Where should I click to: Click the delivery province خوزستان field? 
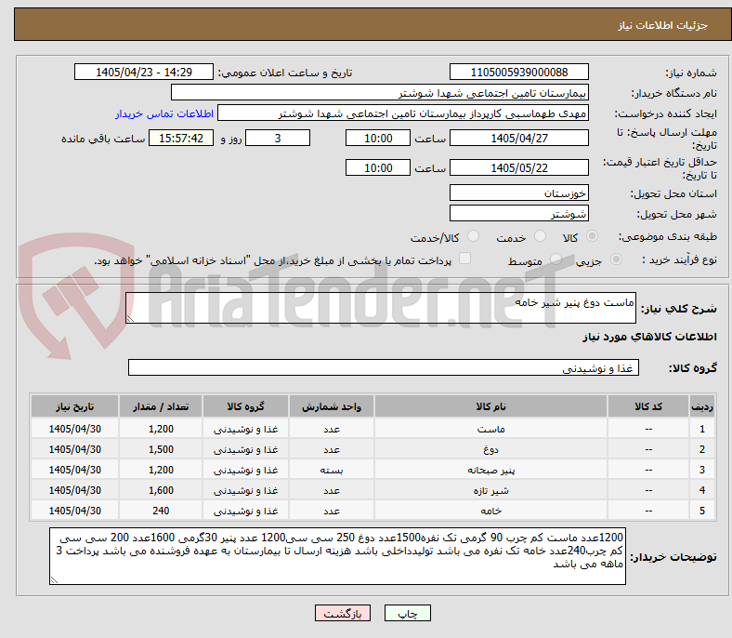click(518, 193)
